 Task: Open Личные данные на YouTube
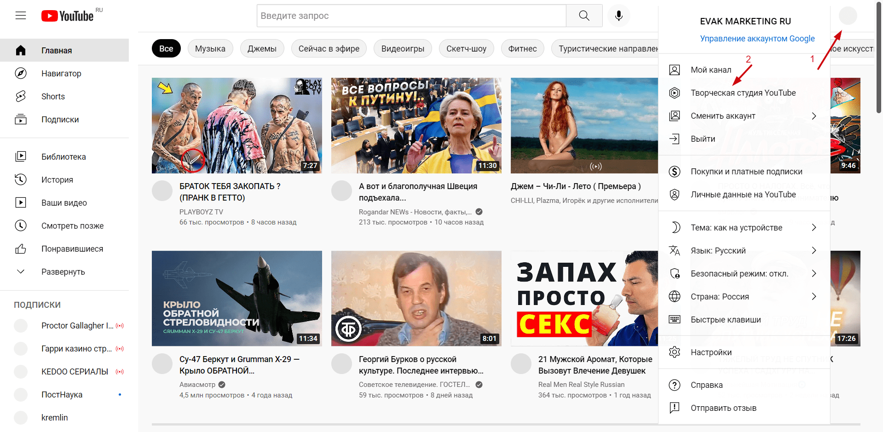744,195
